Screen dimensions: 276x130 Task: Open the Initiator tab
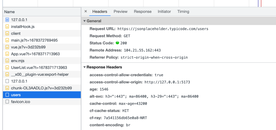[164, 12]
